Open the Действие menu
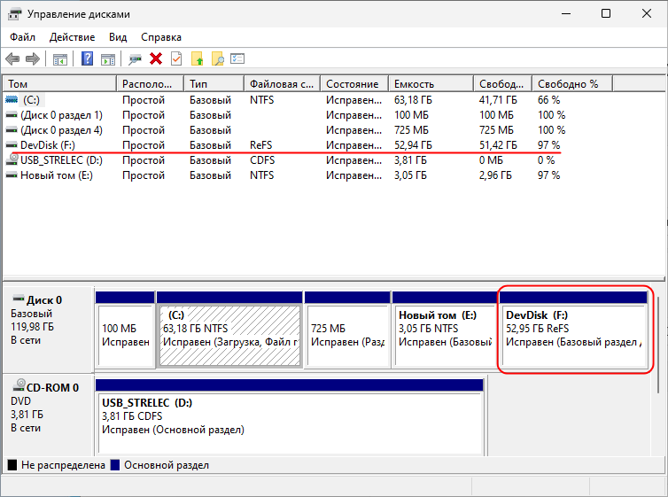 (73, 37)
